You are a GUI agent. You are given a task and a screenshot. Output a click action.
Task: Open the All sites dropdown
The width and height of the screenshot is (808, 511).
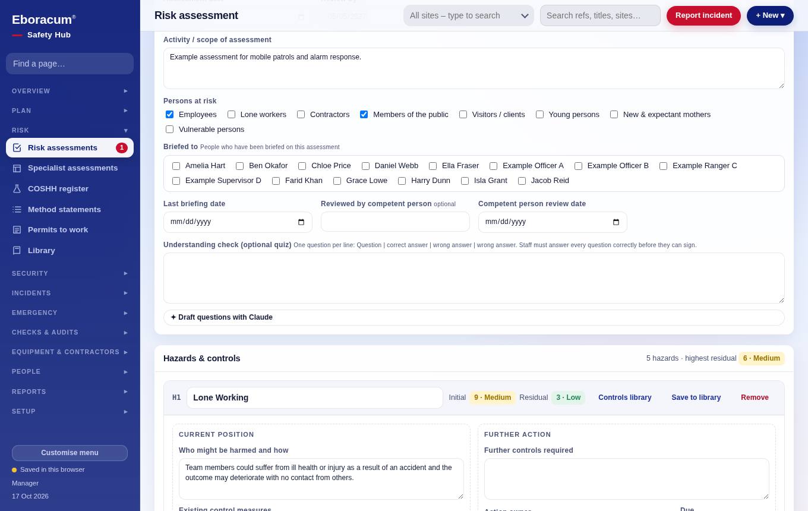click(x=469, y=15)
